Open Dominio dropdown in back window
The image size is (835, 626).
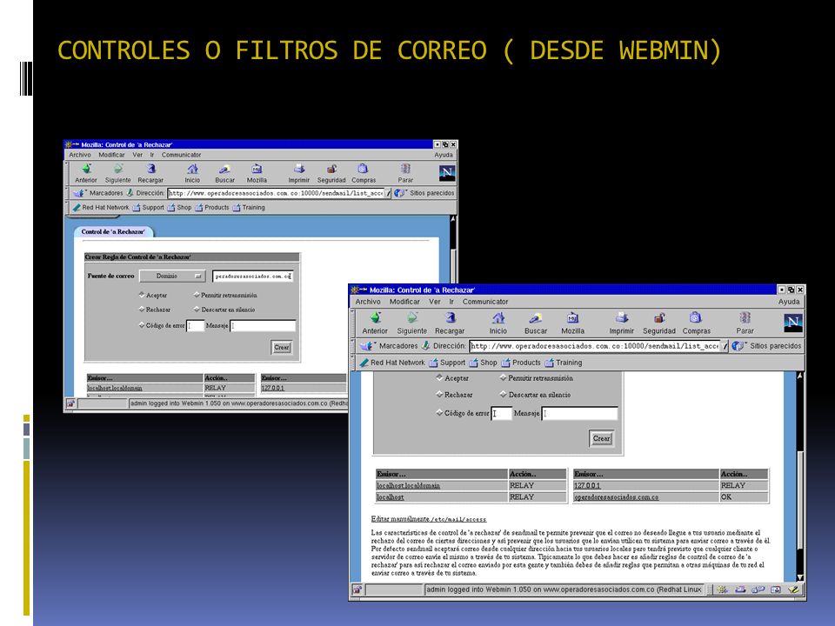coord(172,276)
